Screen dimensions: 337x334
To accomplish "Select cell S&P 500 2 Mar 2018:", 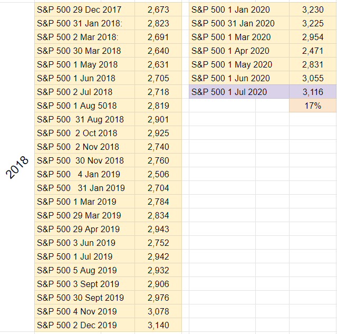I will coord(84,37).
